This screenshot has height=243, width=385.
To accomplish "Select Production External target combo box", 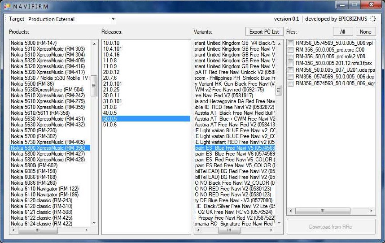I will pyautogui.click(x=71, y=19).
